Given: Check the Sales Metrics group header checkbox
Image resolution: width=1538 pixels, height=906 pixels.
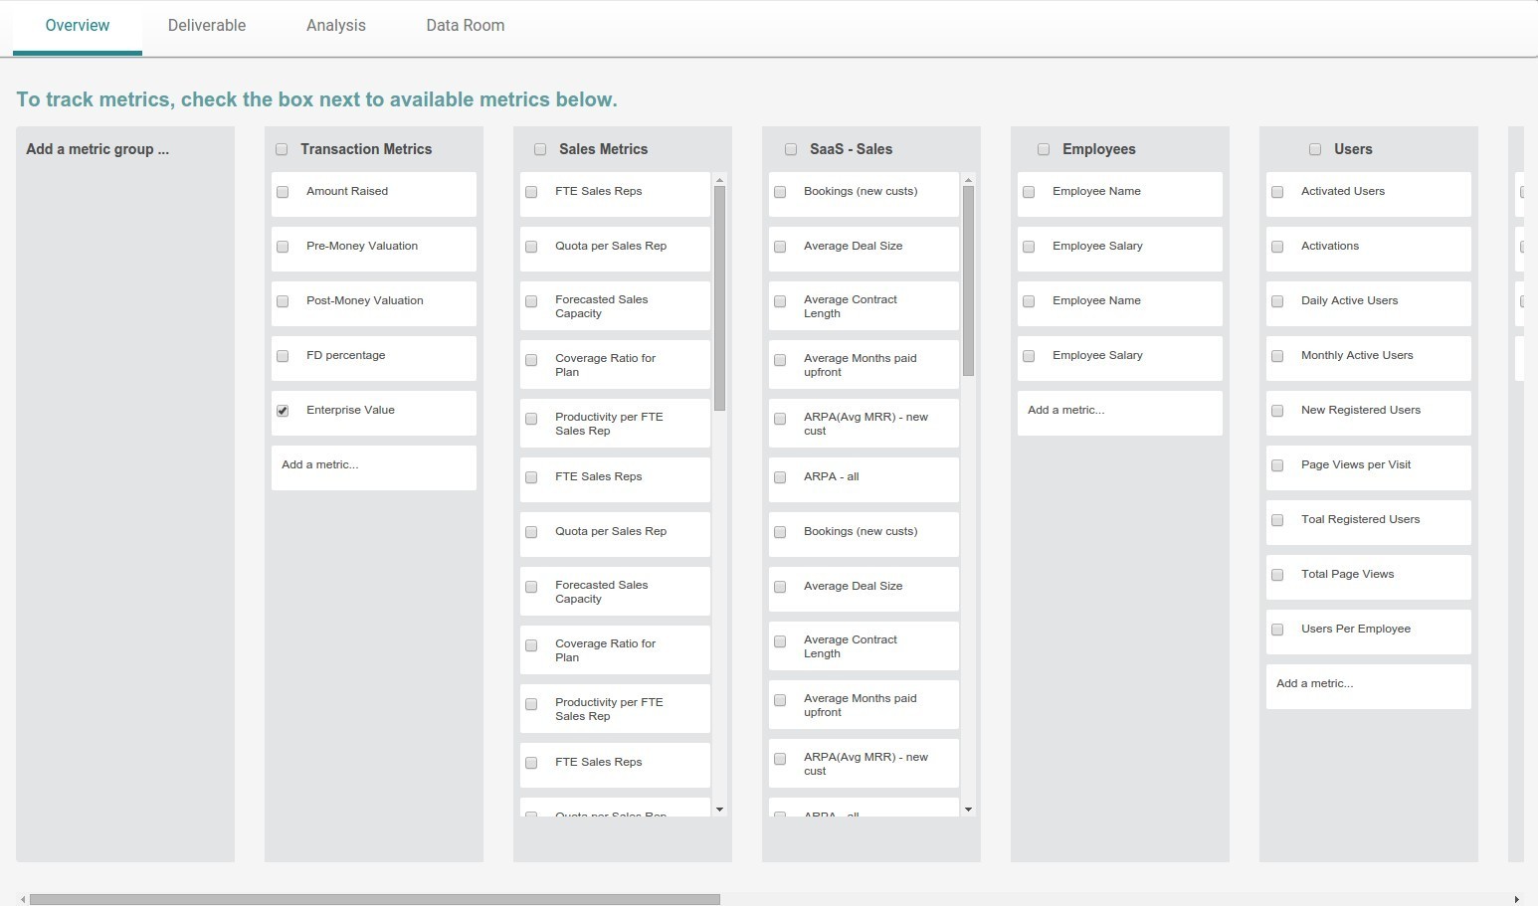Looking at the screenshot, I should pyautogui.click(x=540, y=149).
